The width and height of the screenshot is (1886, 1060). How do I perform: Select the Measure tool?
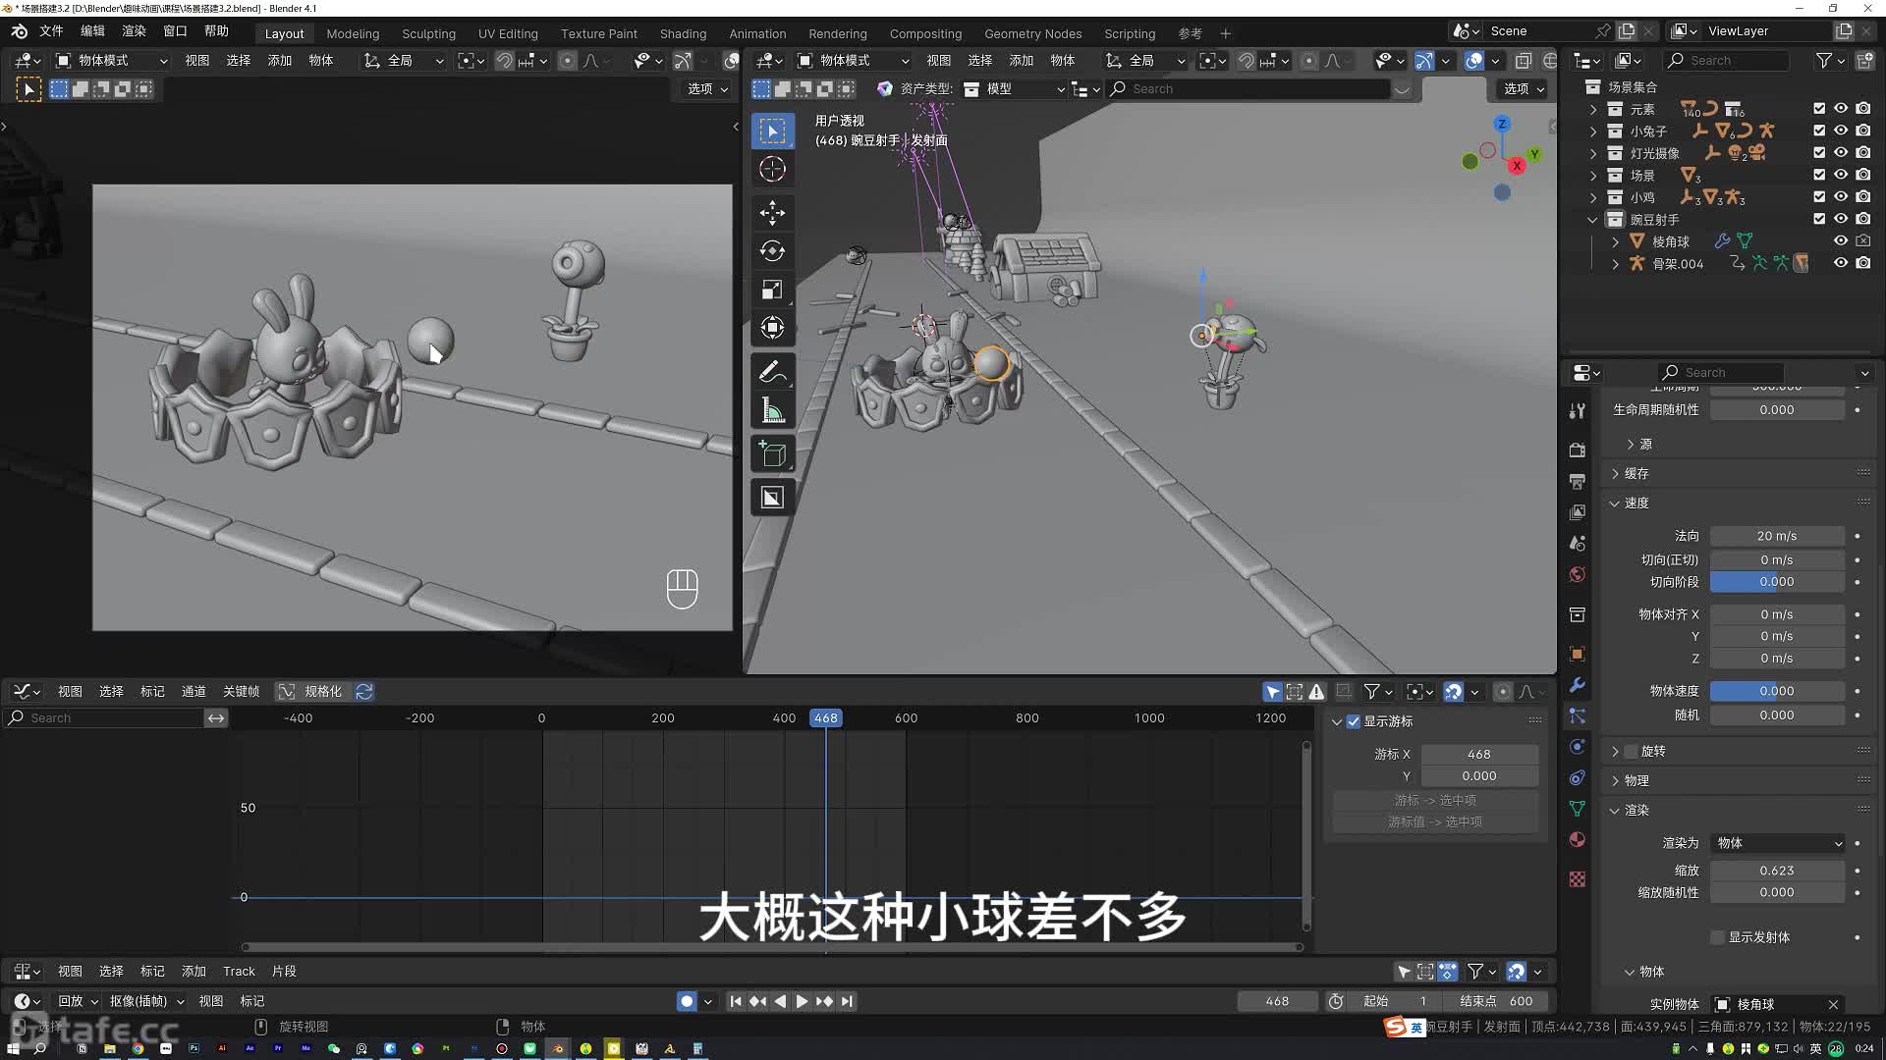pos(772,410)
